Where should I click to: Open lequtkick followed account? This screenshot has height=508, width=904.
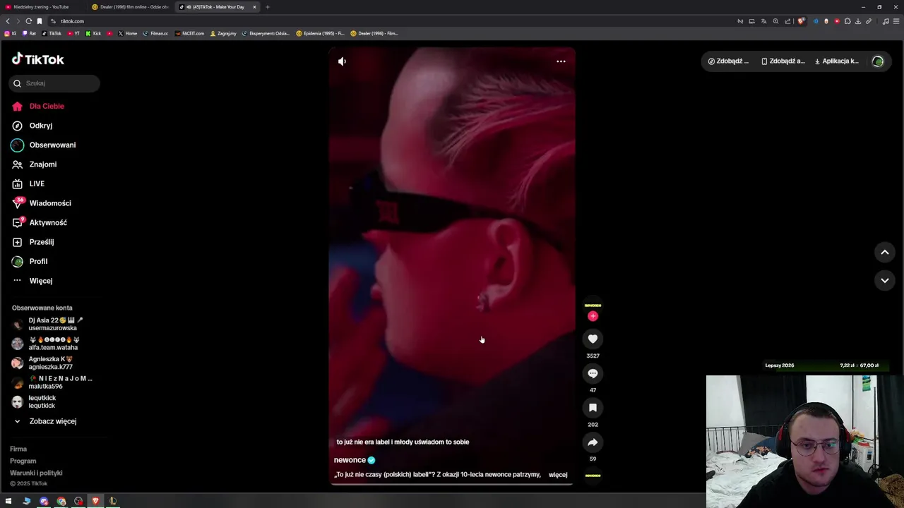pyautogui.click(x=42, y=401)
